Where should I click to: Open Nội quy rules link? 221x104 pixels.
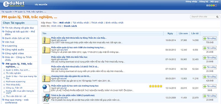pyautogui.click(x=214, y=2)
